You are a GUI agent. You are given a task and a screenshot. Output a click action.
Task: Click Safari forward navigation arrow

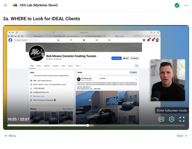coord(26,33)
